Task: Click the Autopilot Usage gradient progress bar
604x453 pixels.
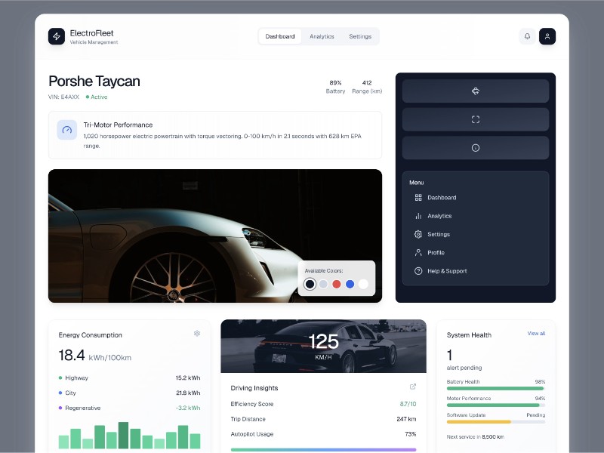Action: (323, 449)
